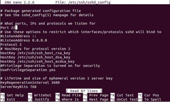Screen dimensions: 170x102
Task: Click the ^J Justify shortcut
Action: (x=39, y=99)
